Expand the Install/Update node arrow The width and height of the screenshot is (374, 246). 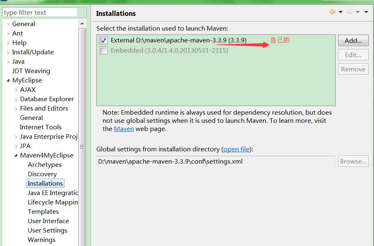tap(8, 53)
